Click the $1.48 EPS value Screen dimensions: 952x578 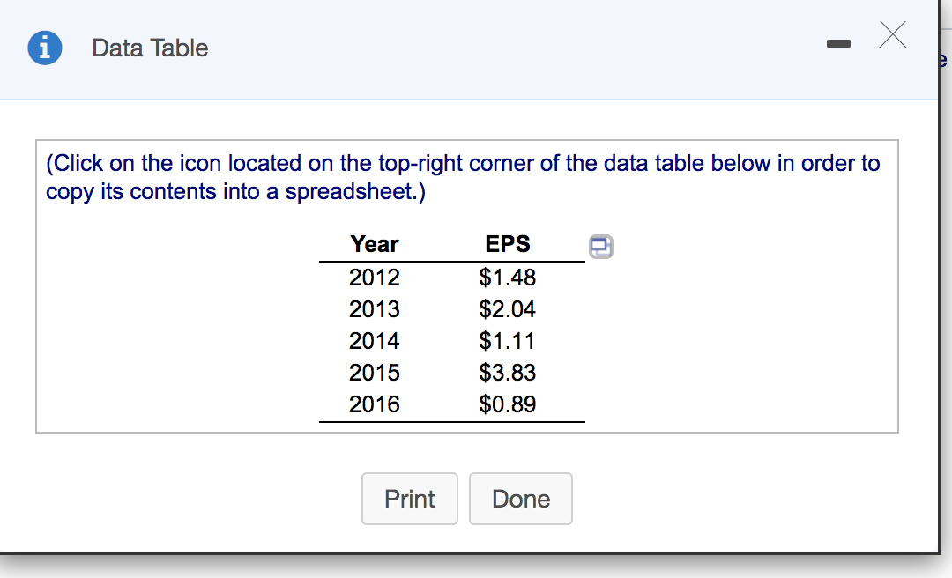508,278
